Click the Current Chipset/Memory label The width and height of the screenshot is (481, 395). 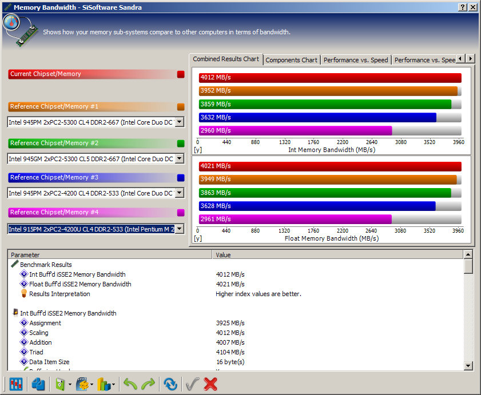click(x=45, y=74)
